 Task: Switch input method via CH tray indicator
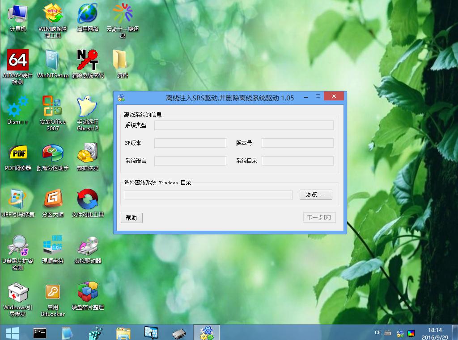pos(377,333)
